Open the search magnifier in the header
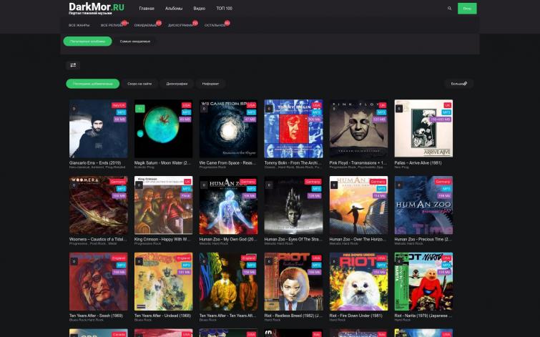Viewport: 540px width, 337px height. [449, 9]
